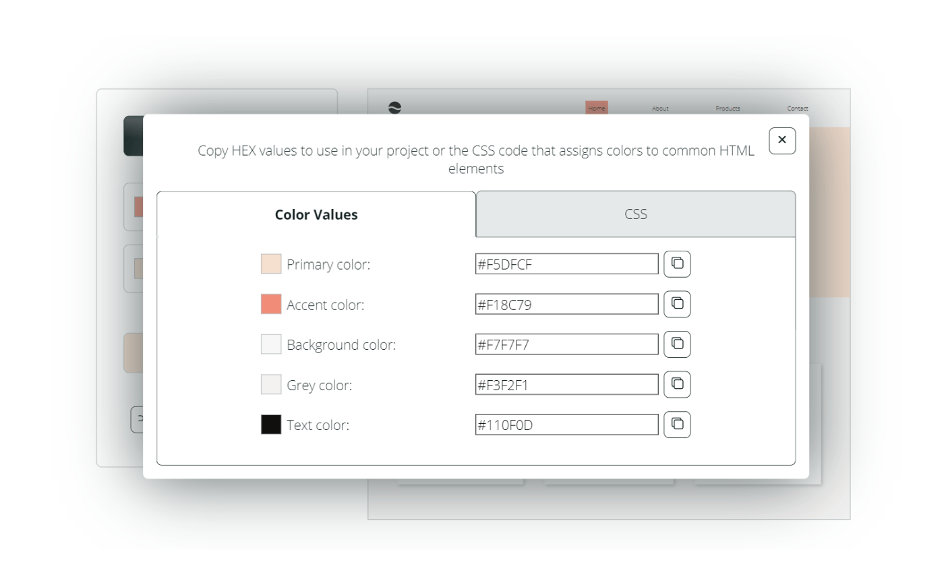Copy the Text color hex value

pyautogui.click(x=677, y=425)
